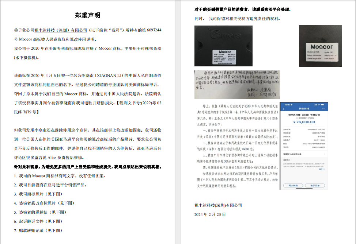Click list item 1 about Moocor 商标只有纯文字

coord(60,176)
